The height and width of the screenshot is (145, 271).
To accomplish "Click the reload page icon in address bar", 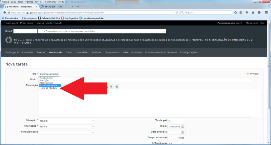I will (177, 12).
